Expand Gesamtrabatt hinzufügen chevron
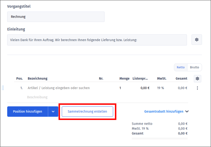Viewport: 211px width, 147px height. click(x=187, y=112)
